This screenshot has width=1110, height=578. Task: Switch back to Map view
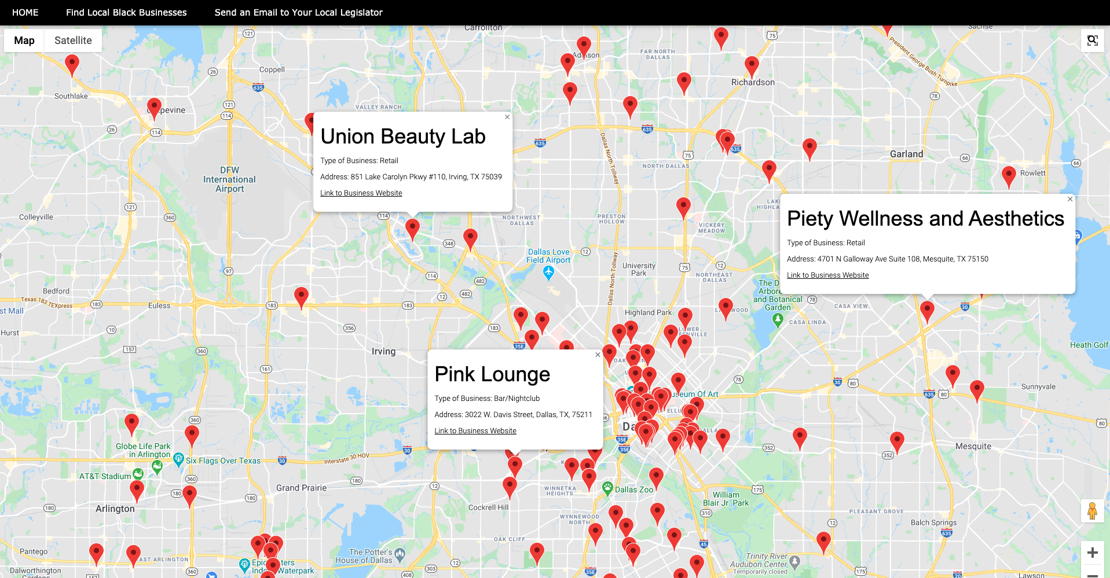coord(23,40)
